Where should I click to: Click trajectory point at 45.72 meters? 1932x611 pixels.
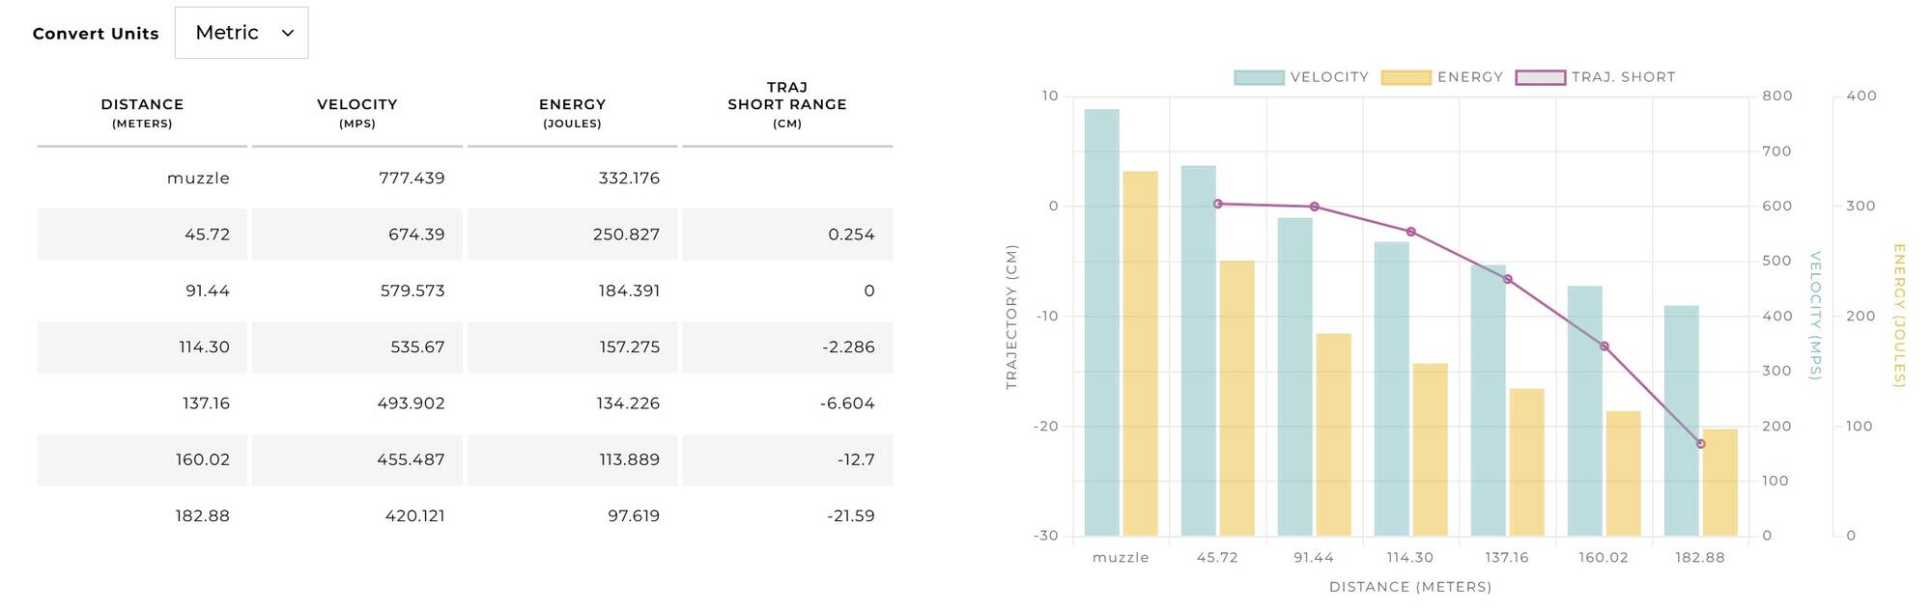pyautogui.click(x=1218, y=204)
